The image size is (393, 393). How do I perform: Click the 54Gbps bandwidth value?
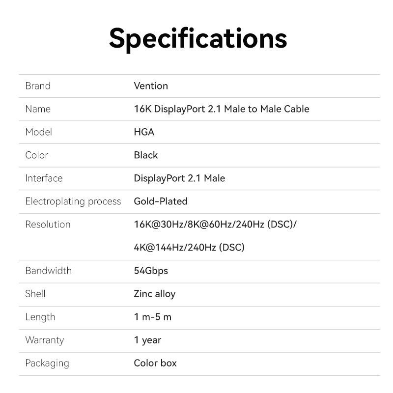pos(151,271)
